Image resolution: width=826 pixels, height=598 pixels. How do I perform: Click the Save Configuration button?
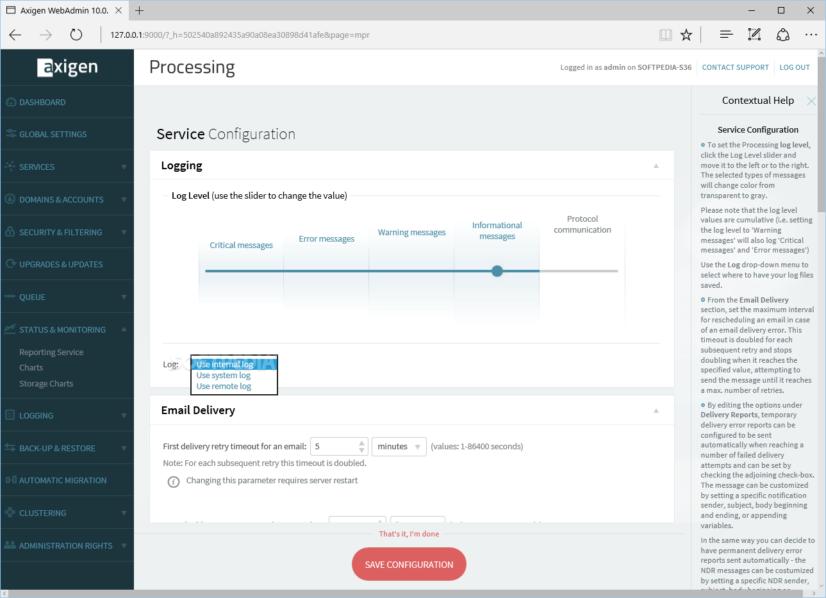tap(409, 564)
